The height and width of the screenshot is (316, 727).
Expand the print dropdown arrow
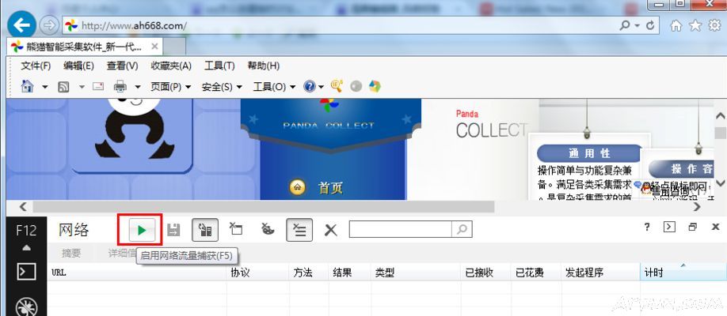point(138,87)
